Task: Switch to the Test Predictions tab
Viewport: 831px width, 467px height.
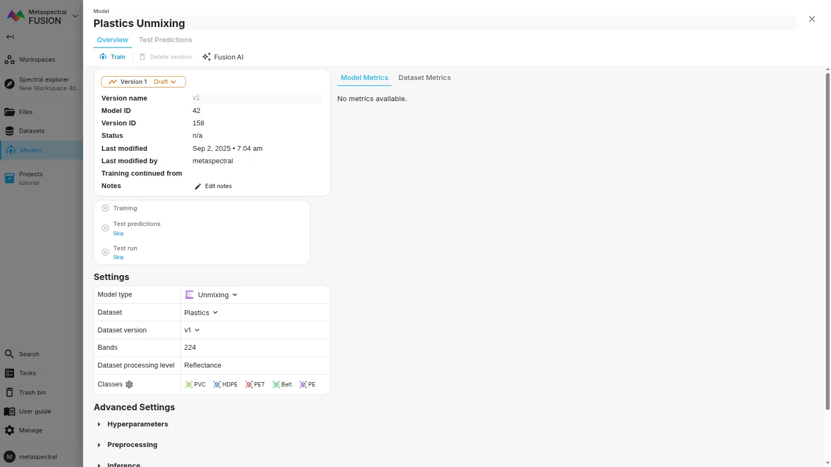Action: pyautogui.click(x=165, y=40)
